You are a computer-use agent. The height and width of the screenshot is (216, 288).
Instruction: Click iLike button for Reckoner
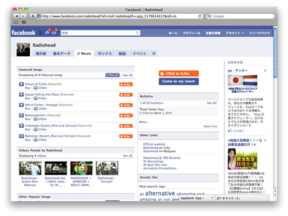click(126, 136)
